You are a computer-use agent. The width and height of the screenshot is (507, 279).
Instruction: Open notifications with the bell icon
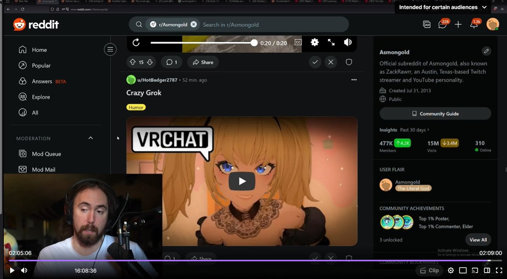[x=474, y=24]
